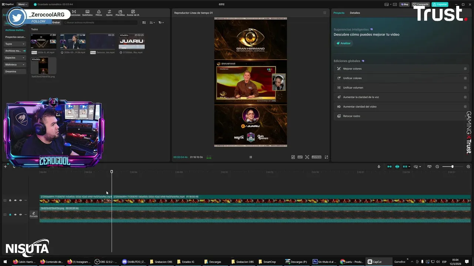The image size is (474, 266).
Task: Open OBS 32.0.2 from taskbar
Action: pyautogui.click(x=106, y=262)
